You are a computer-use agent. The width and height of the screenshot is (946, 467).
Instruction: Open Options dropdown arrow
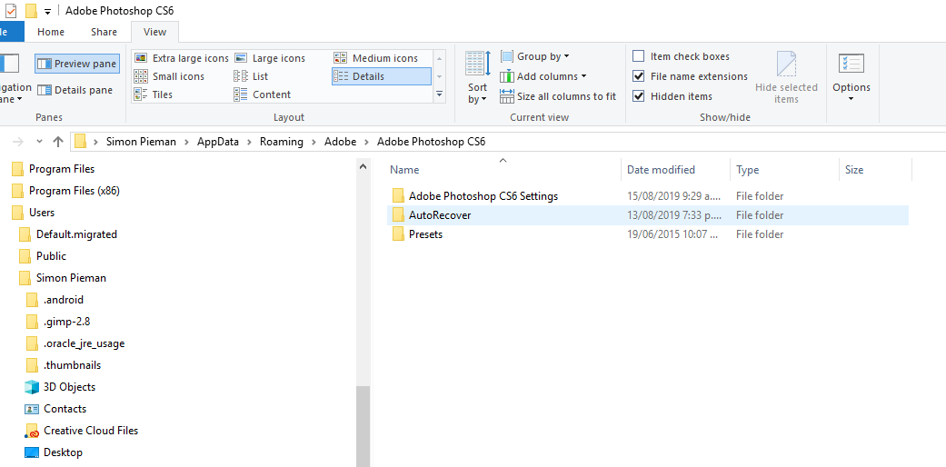[x=851, y=99]
